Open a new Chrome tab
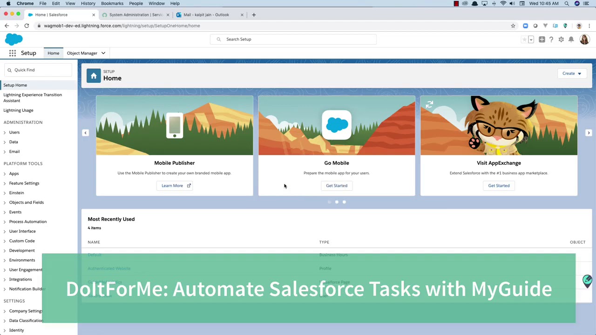The height and width of the screenshot is (335, 596). point(254,15)
